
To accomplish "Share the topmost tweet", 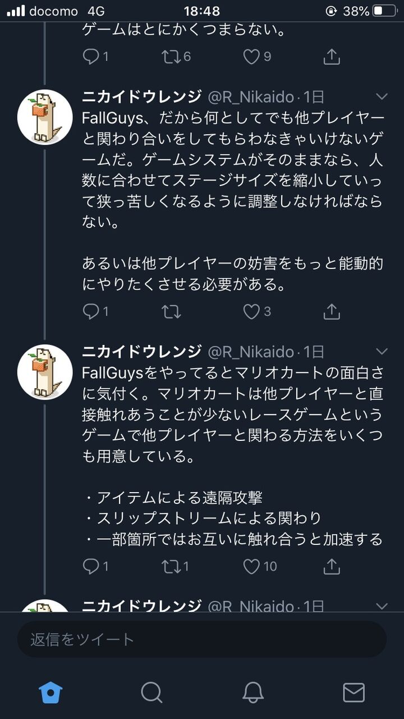I will [x=332, y=57].
